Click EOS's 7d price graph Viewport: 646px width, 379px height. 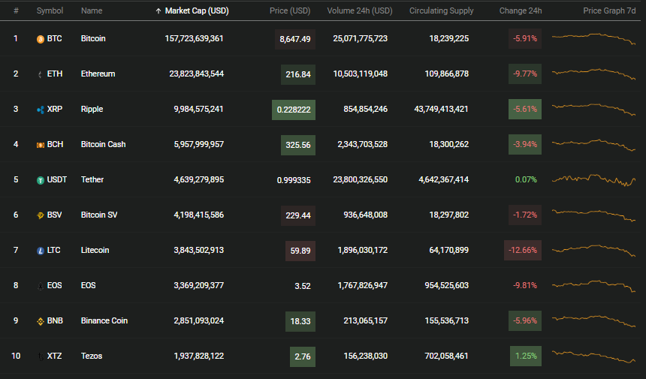point(593,286)
